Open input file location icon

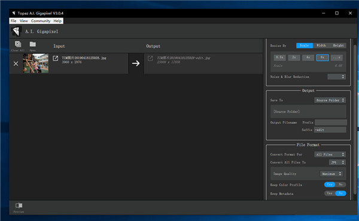point(56,58)
